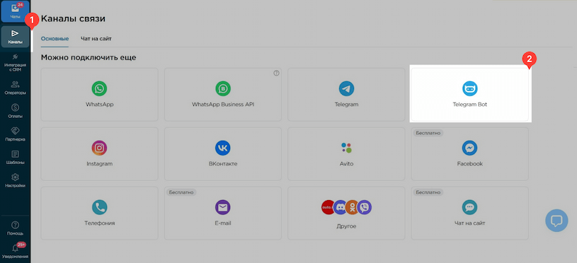Click the Avito card label
This screenshot has width=577, height=263.
(346, 164)
